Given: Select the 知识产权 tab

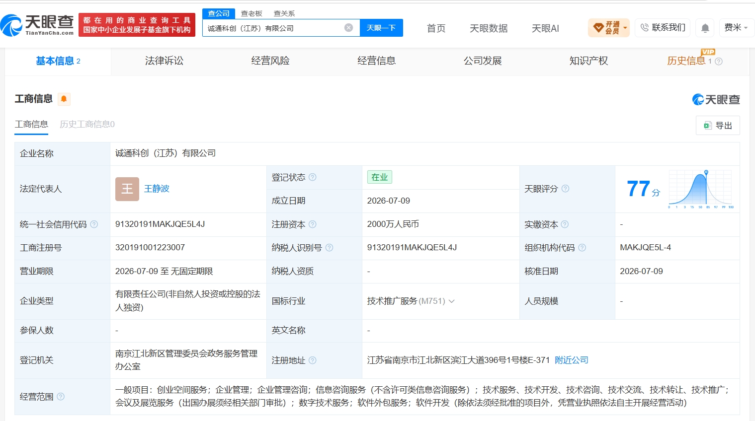Looking at the screenshot, I should (x=589, y=61).
